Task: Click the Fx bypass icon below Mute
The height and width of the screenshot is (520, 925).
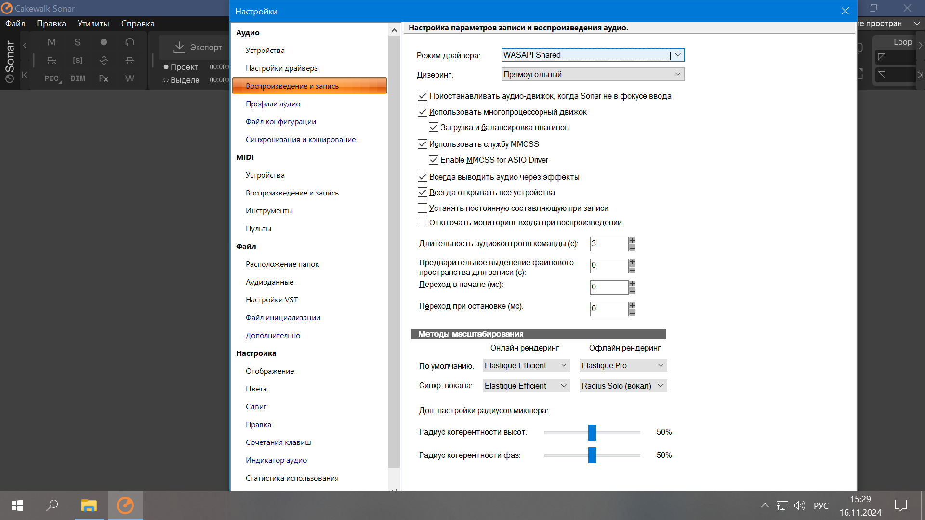Action: point(52,60)
